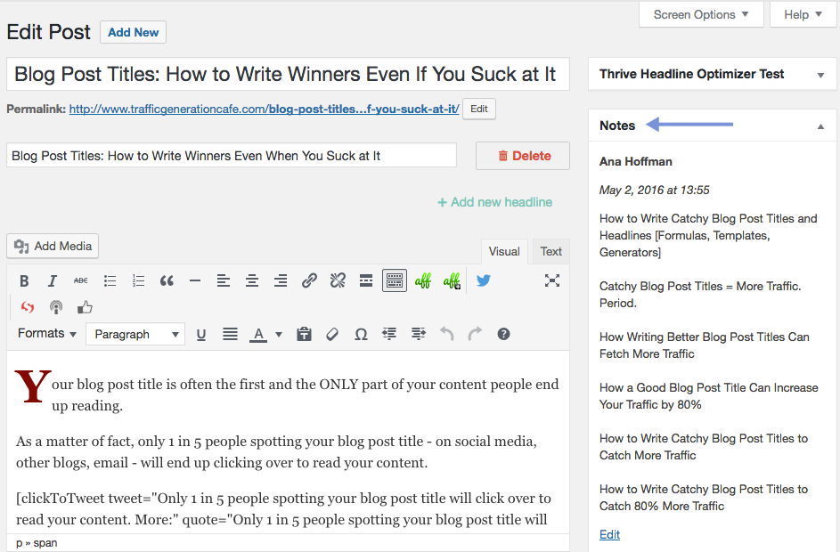Switch to the Text editing tab
840x552 pixels.
pos(550,251)
